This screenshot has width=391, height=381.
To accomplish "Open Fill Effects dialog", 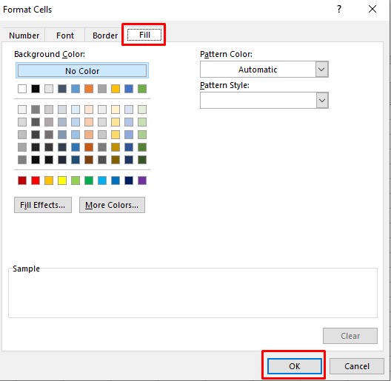I will coord(43,205).
